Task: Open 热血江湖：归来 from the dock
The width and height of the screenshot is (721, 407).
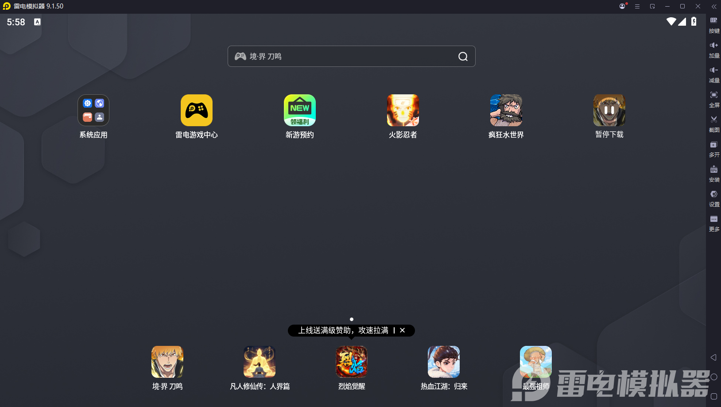Action: (444, 362)
